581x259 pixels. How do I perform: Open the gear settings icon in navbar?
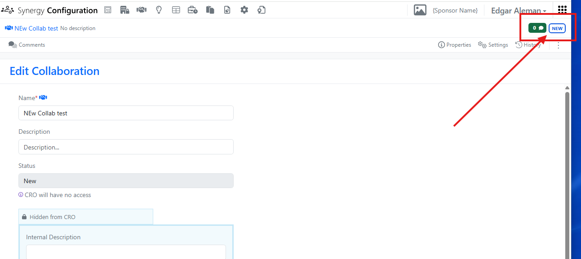click(x=244, y=10)
